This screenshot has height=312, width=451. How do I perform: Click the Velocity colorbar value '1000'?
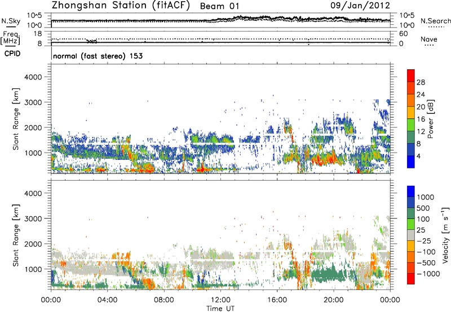[425, 197]
